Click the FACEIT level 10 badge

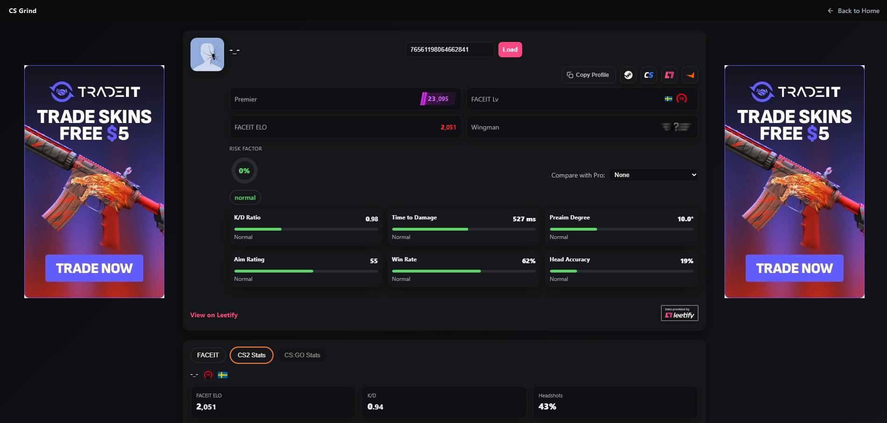click(682, 99)
